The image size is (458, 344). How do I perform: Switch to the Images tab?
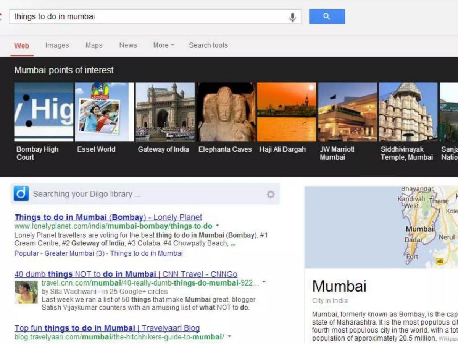tap(57, 45)
